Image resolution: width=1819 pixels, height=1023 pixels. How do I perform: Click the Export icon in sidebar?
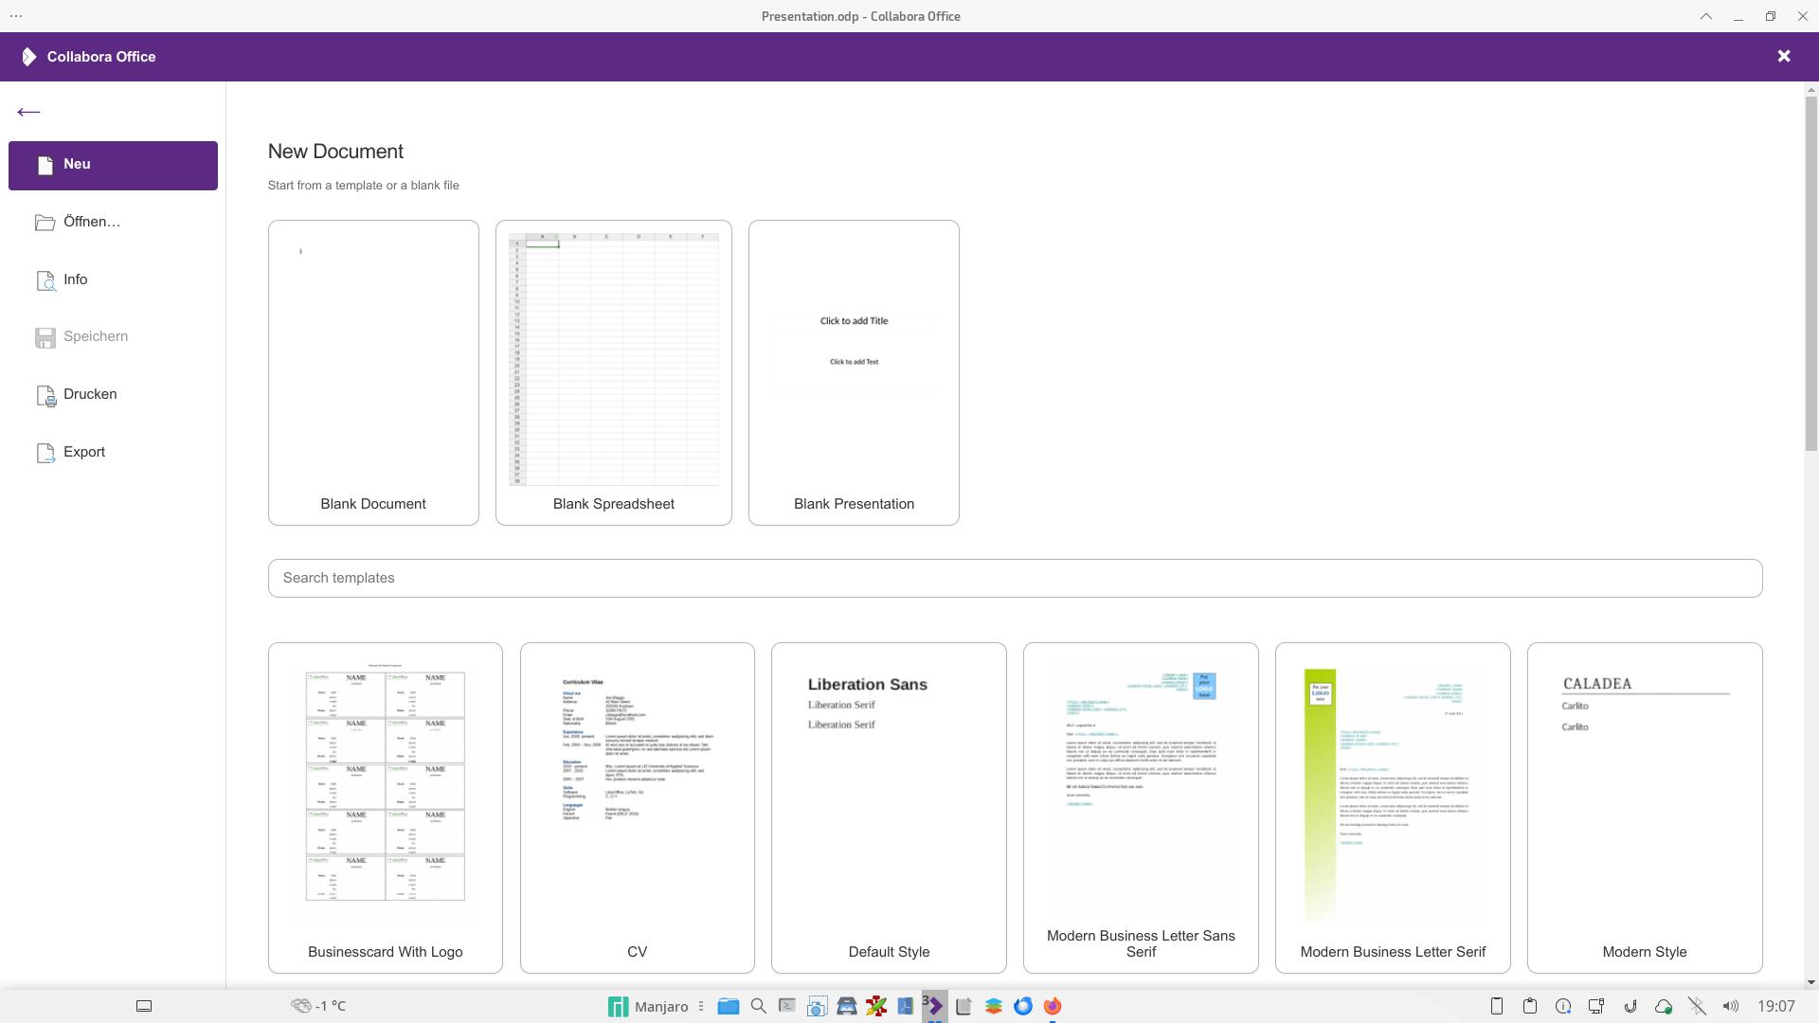point(45,453)
